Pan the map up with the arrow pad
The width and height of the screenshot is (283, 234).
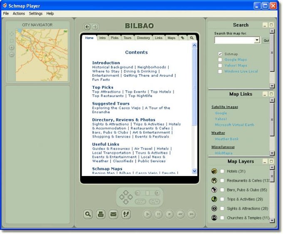tap(126, 192)
